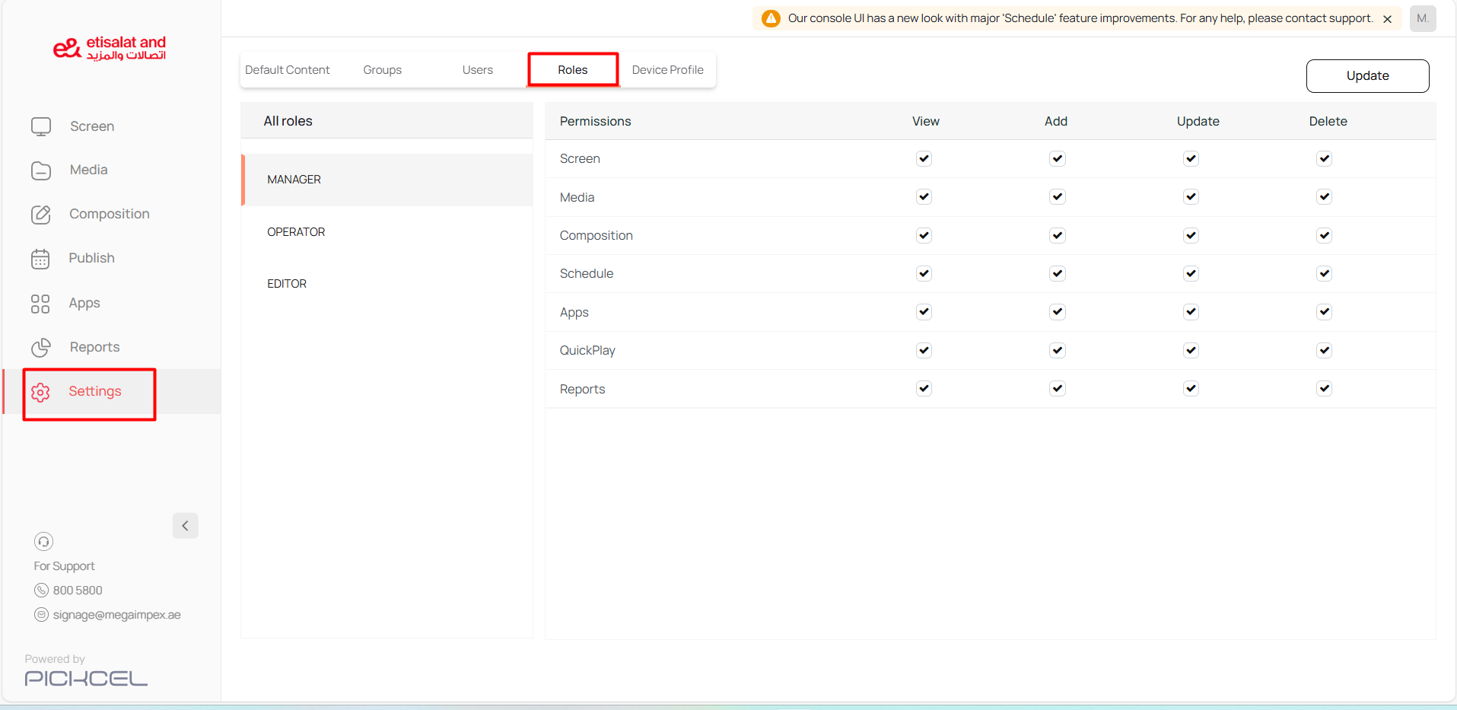1457x710 pixels.
Task: Toggle the Add permission for Media
Action: coord(1057,196)
